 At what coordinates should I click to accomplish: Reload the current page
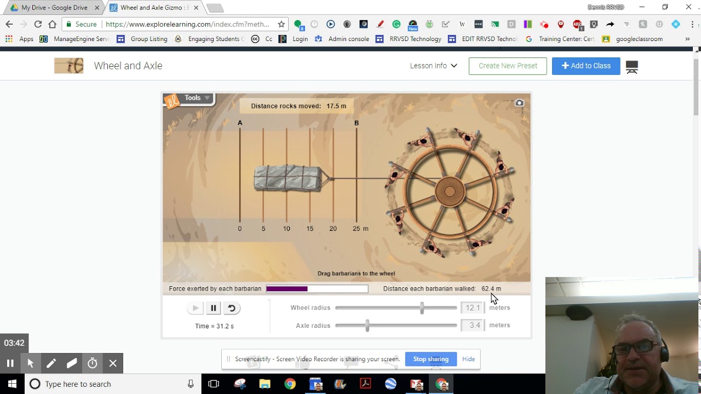(x=38, y=24)
